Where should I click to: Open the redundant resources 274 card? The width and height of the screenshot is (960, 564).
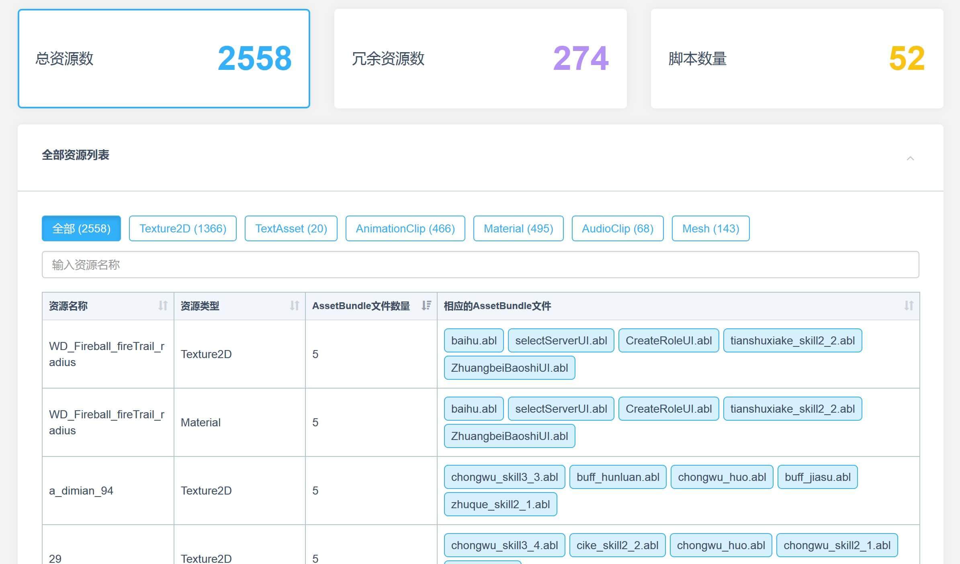480,59
